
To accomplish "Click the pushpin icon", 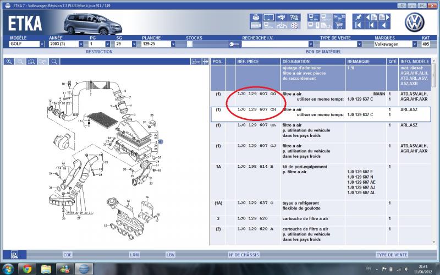I will click(x=359, y=18).
